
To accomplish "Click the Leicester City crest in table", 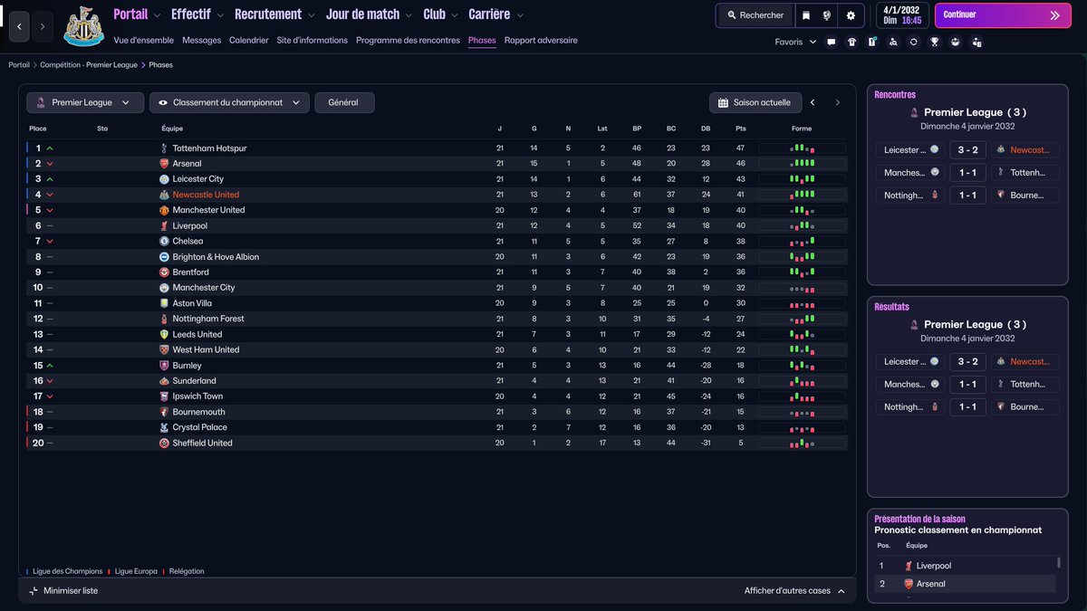I will point(164,179).
